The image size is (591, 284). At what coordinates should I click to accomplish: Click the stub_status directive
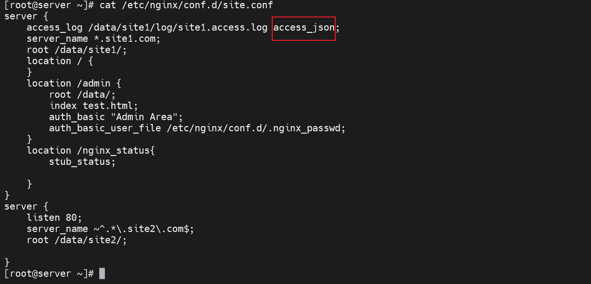(82, 162)
